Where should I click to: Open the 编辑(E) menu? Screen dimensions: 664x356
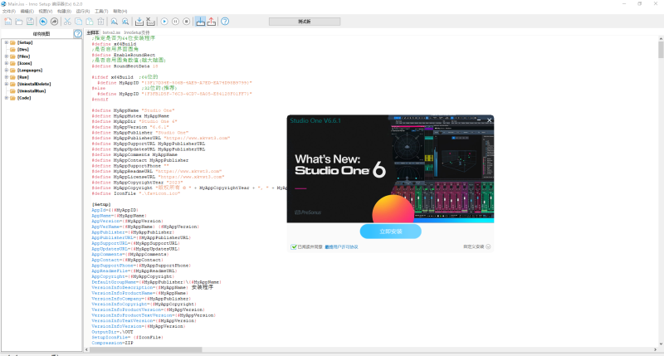(x=27, y=12)
